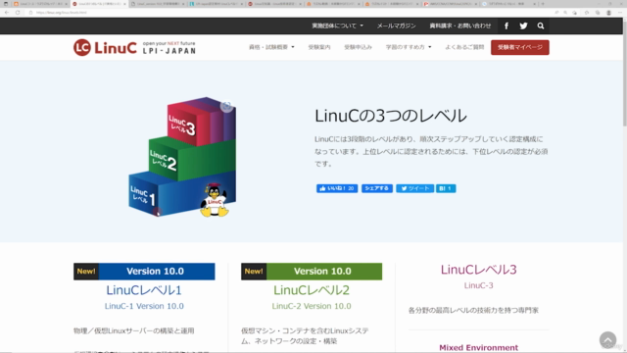Open the LinuCレベル2 heading link
627x353 pixels.
pyautogui.click(x=312, y=290)
